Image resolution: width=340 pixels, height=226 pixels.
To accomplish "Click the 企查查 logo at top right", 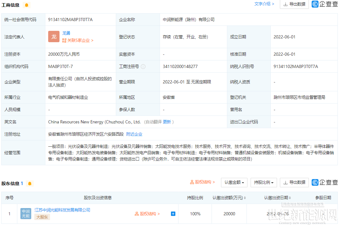I will (325, 4).
